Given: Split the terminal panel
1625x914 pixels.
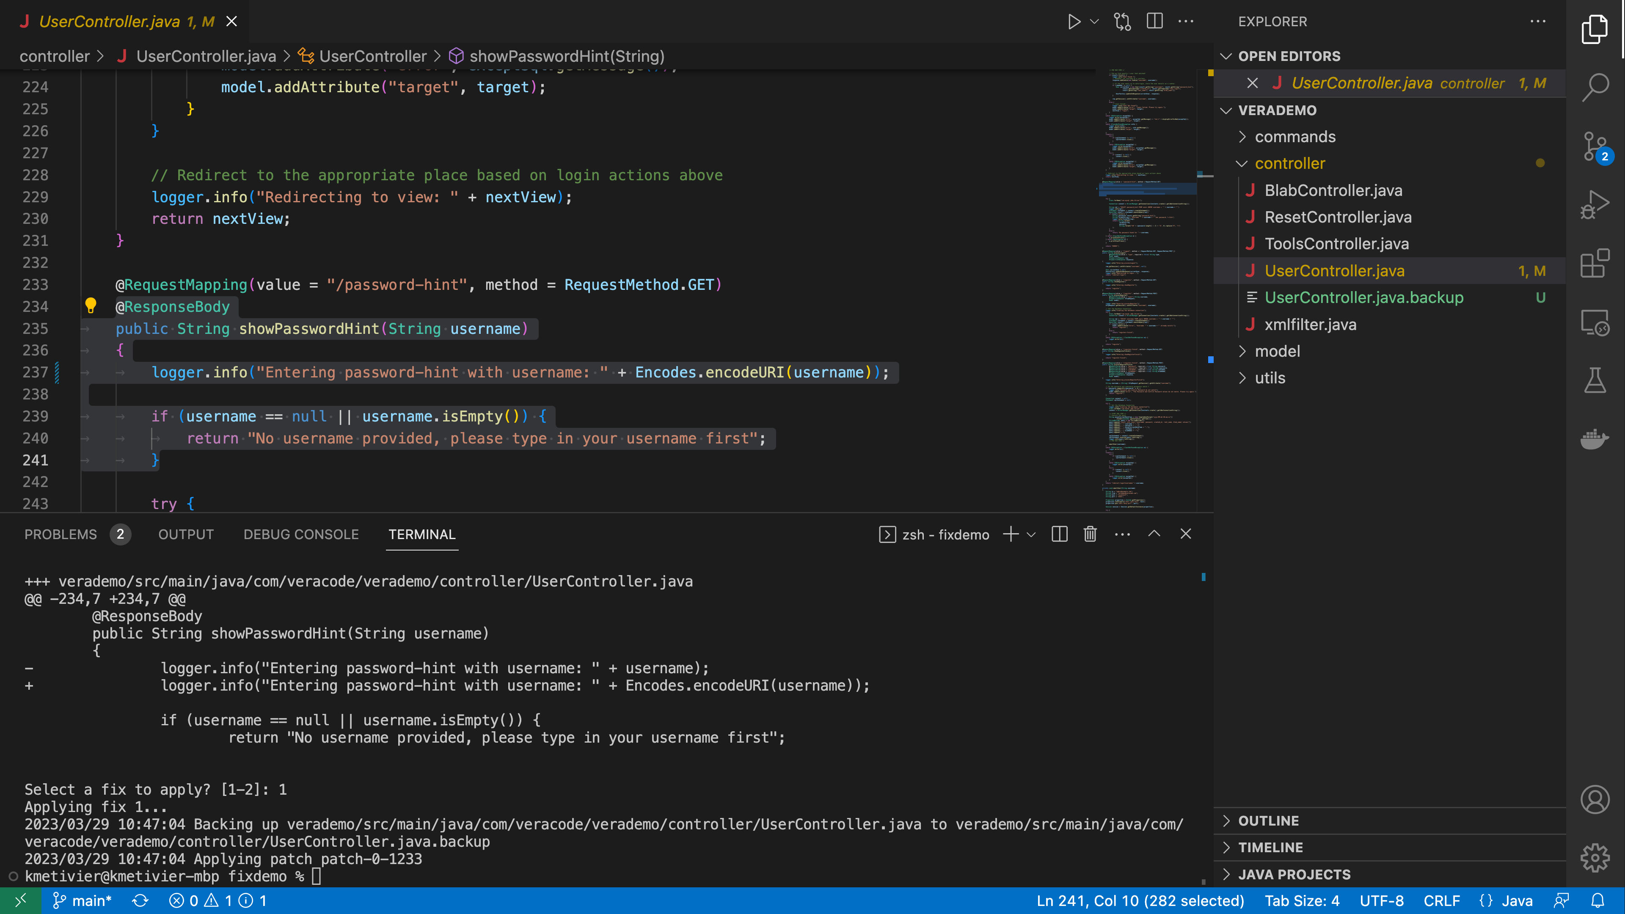Looking at the screenshot, I should [x=1059, y=534].
